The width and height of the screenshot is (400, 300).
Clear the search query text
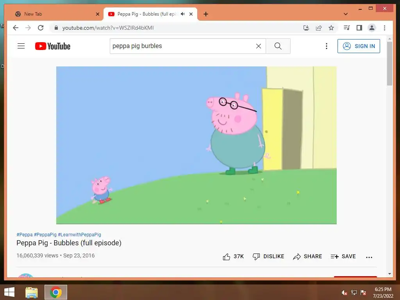pos(259,46)
